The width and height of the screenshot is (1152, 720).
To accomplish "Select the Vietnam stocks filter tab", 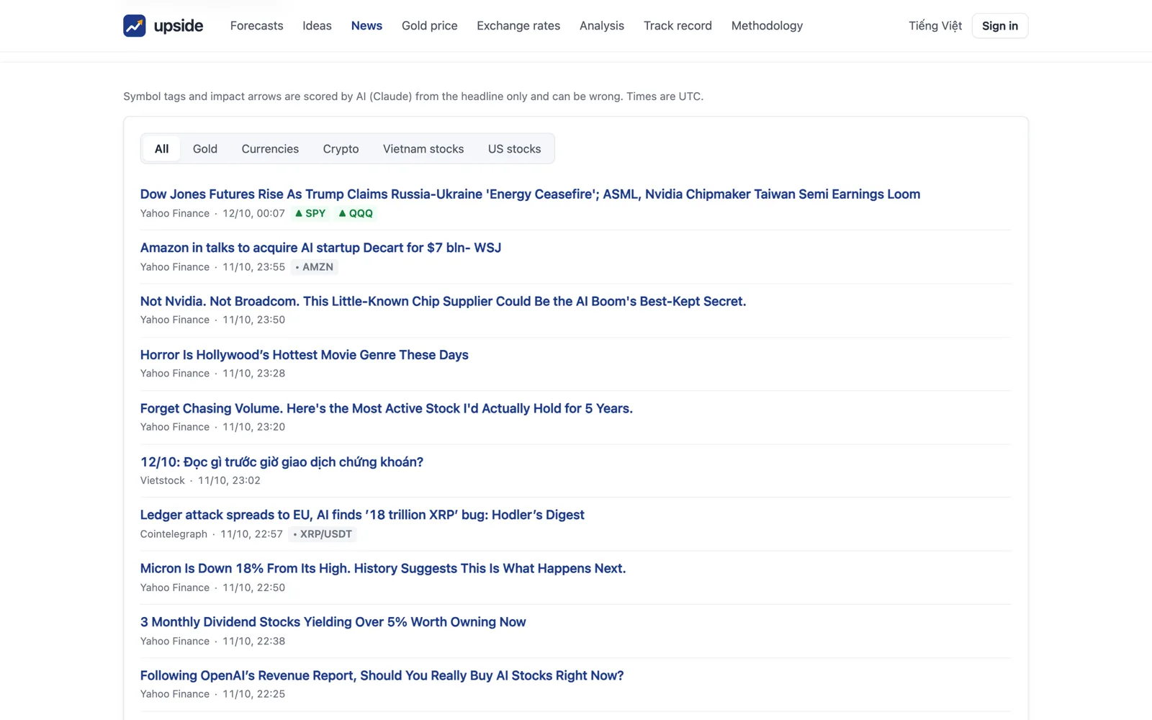I will tap(423, 149).
